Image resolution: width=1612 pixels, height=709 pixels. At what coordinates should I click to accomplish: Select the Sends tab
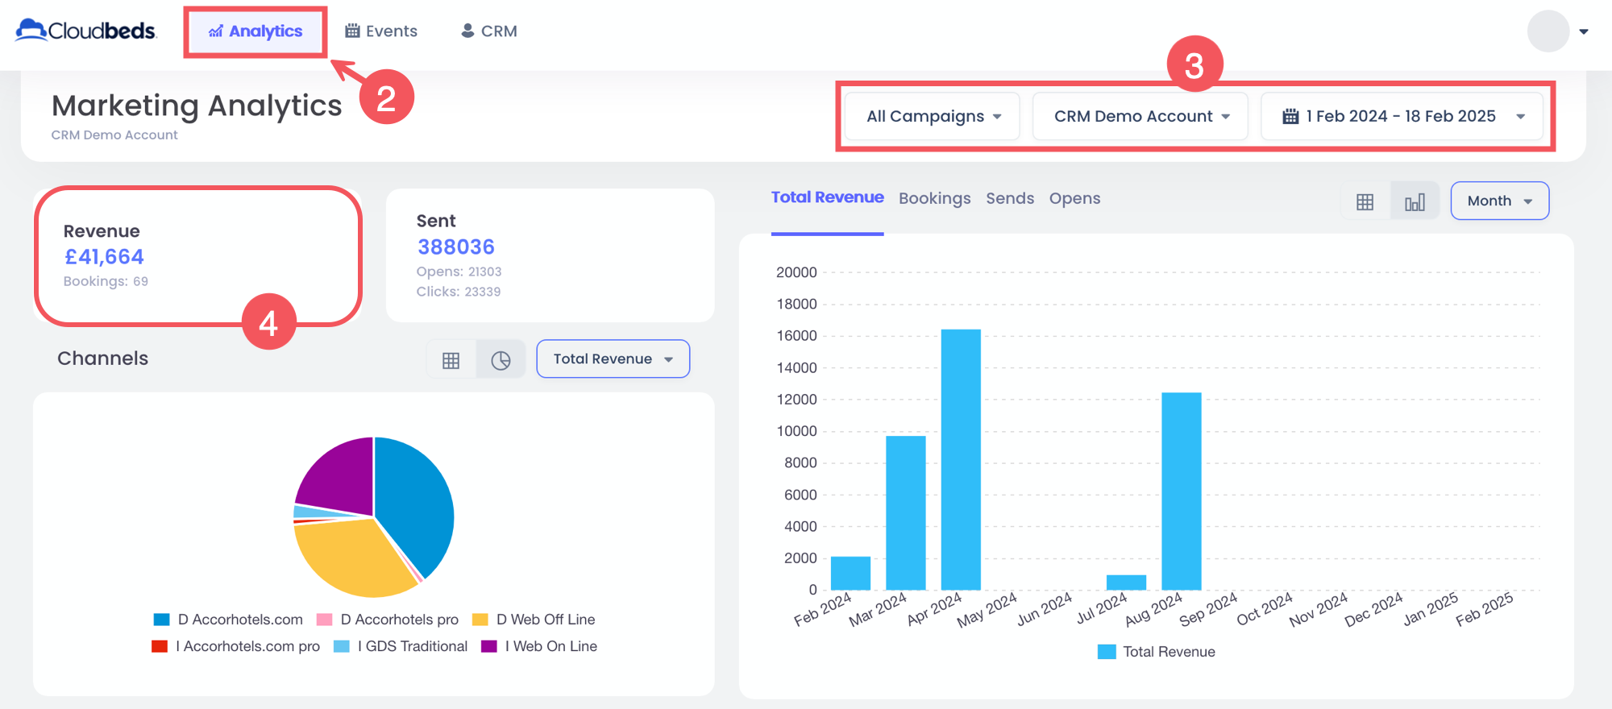click(1009, 199)
